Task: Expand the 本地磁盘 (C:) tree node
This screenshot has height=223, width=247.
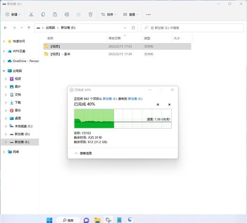Action: click(6, 126)
